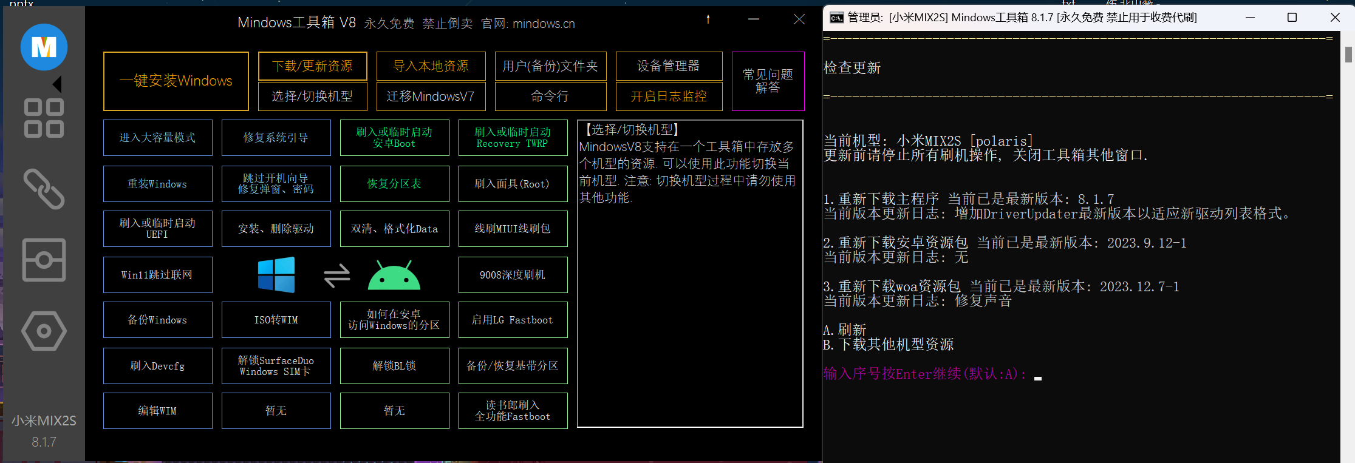Screen dimensions: 1355x463
Task: Click 暂无 button with green border
Action: [x=395, y=411]
